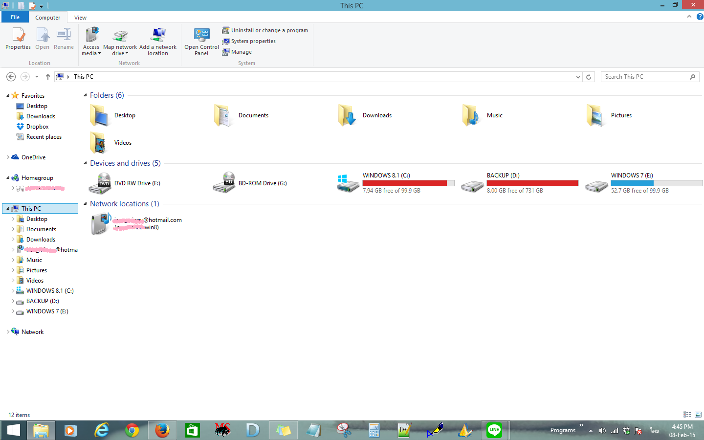Click WINDOWS 7 (E:) usage bar

pyautogui.click(x=657, y=183)
